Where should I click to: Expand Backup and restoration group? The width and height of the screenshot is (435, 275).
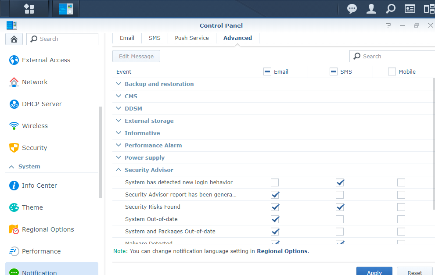[x=119, y=84]
